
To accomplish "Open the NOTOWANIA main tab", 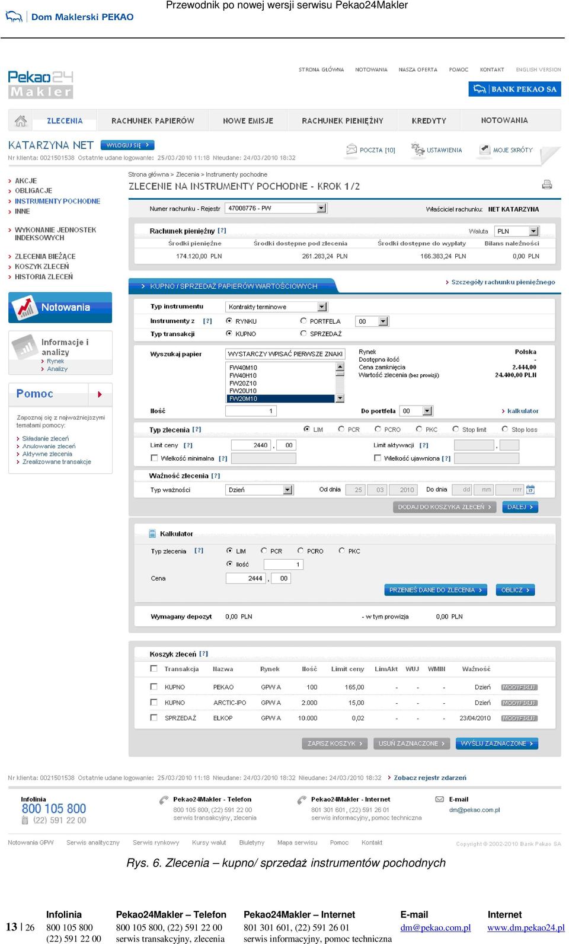I will (x=504, y=120).
